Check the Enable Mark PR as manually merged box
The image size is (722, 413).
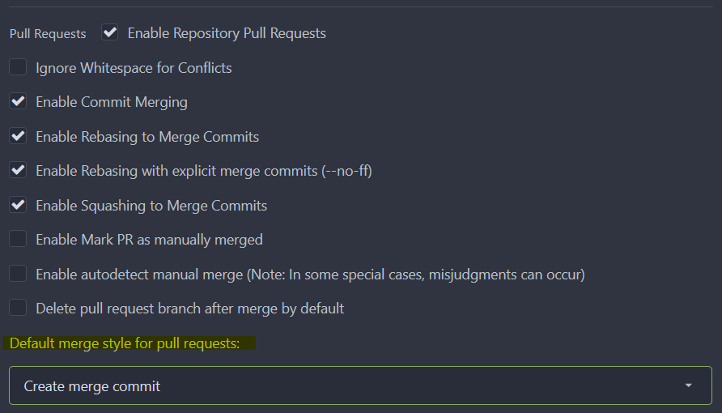point(18,240)
